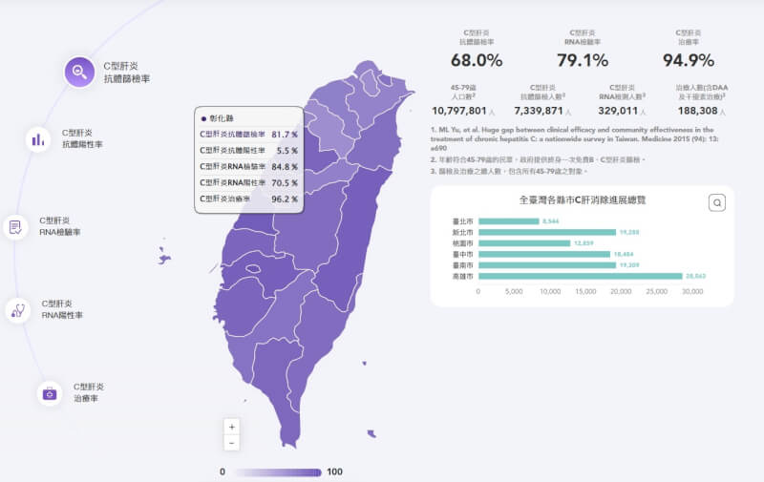The image size is (764, 482).
Task: Click the Penghu islands on the map
Action: click(163, 258)
